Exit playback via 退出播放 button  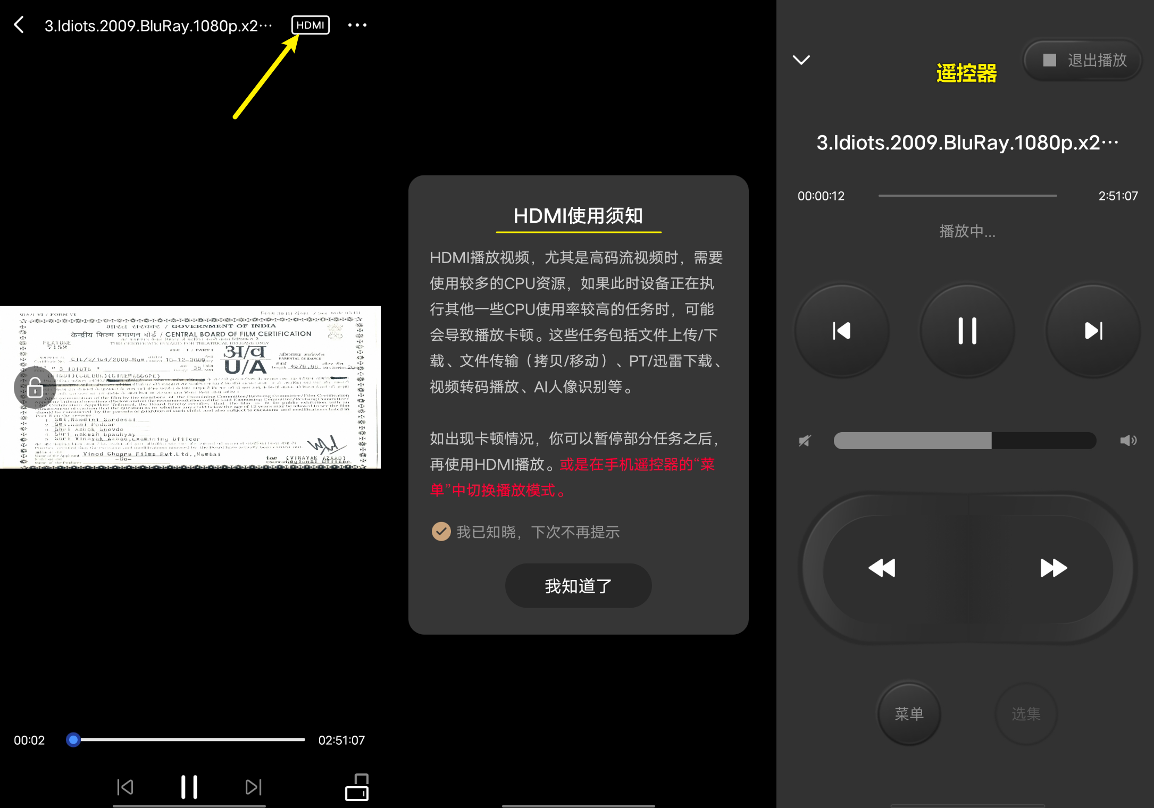coord(1082,60)
